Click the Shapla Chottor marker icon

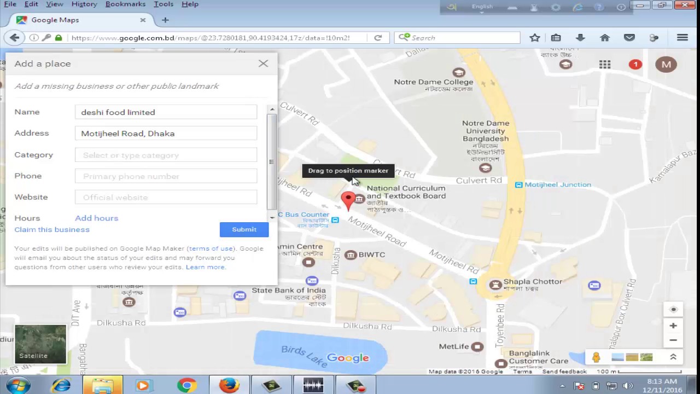(495, 284)
